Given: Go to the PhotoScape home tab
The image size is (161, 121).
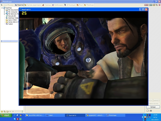Looking at the screenshot, I should (x=89, y=5).
